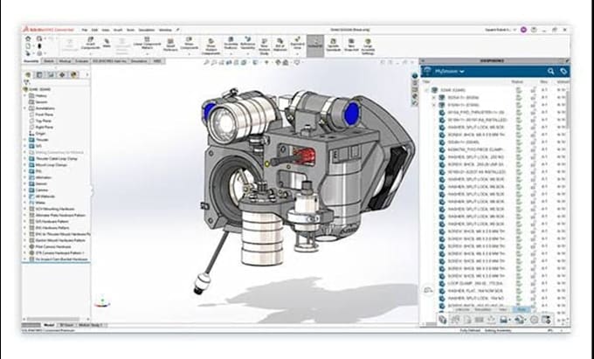Click the blue 3DEXPERIENCE task pane icon
Viewport: 594px width, 359px height.
[415, 76]
